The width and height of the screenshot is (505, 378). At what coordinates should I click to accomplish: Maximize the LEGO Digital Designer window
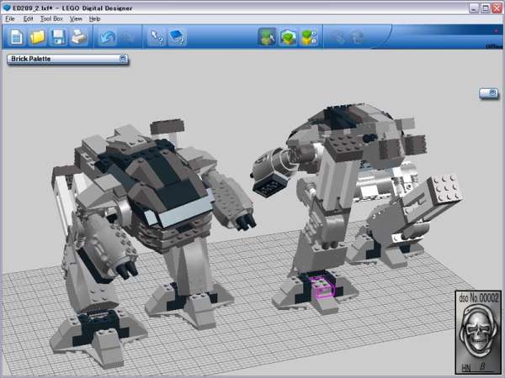tap(486, 8)
